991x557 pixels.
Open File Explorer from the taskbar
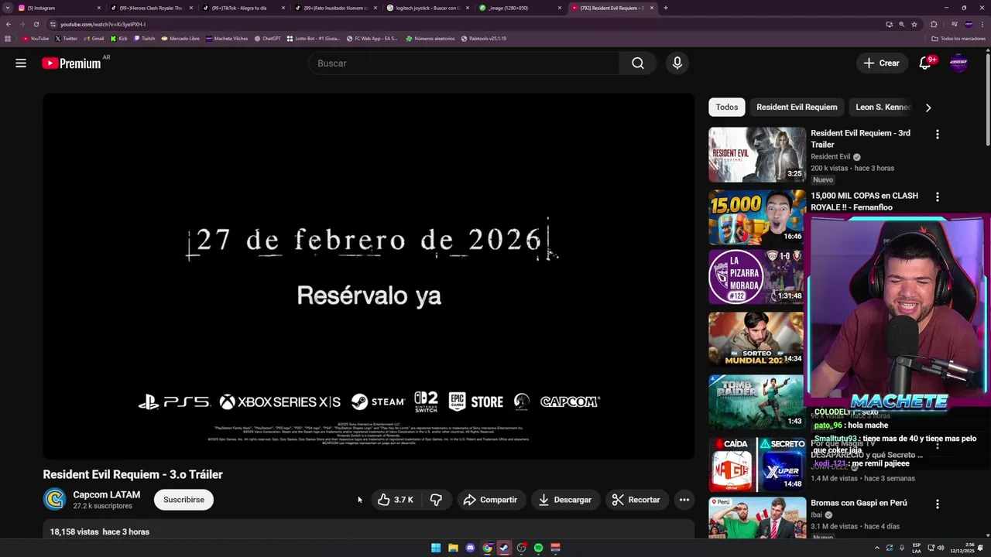click(453, 548)
